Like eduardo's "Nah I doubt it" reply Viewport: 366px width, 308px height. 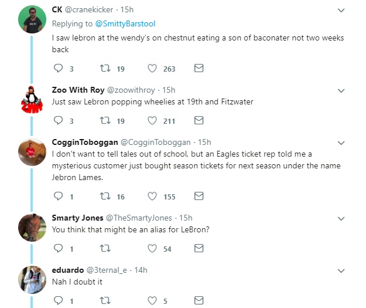pyautogui.click(x=152, y=301)
